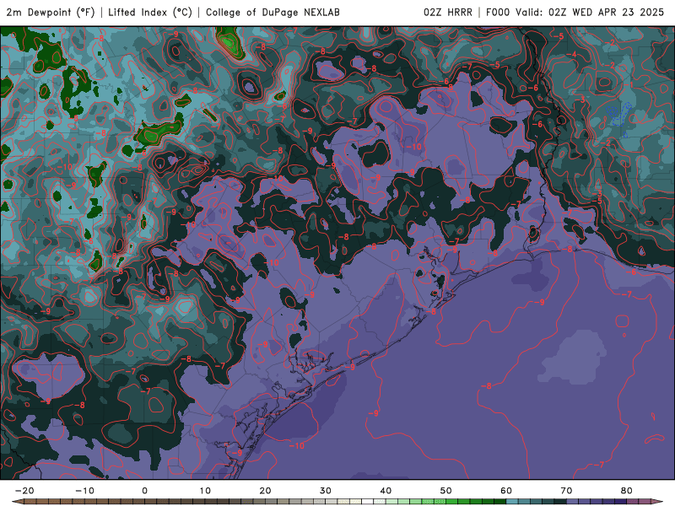This screenshot has height=506, width=675.
Task: Click the 'Lifted Index (°C)' title text
Action: click(x=150, y=12)
